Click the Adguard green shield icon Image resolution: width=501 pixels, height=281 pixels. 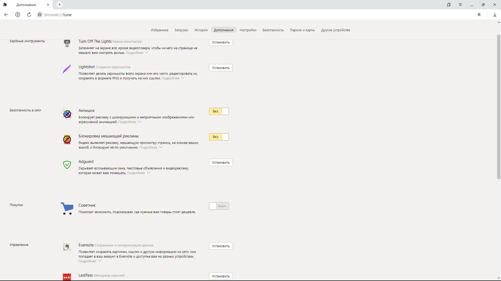67,165
